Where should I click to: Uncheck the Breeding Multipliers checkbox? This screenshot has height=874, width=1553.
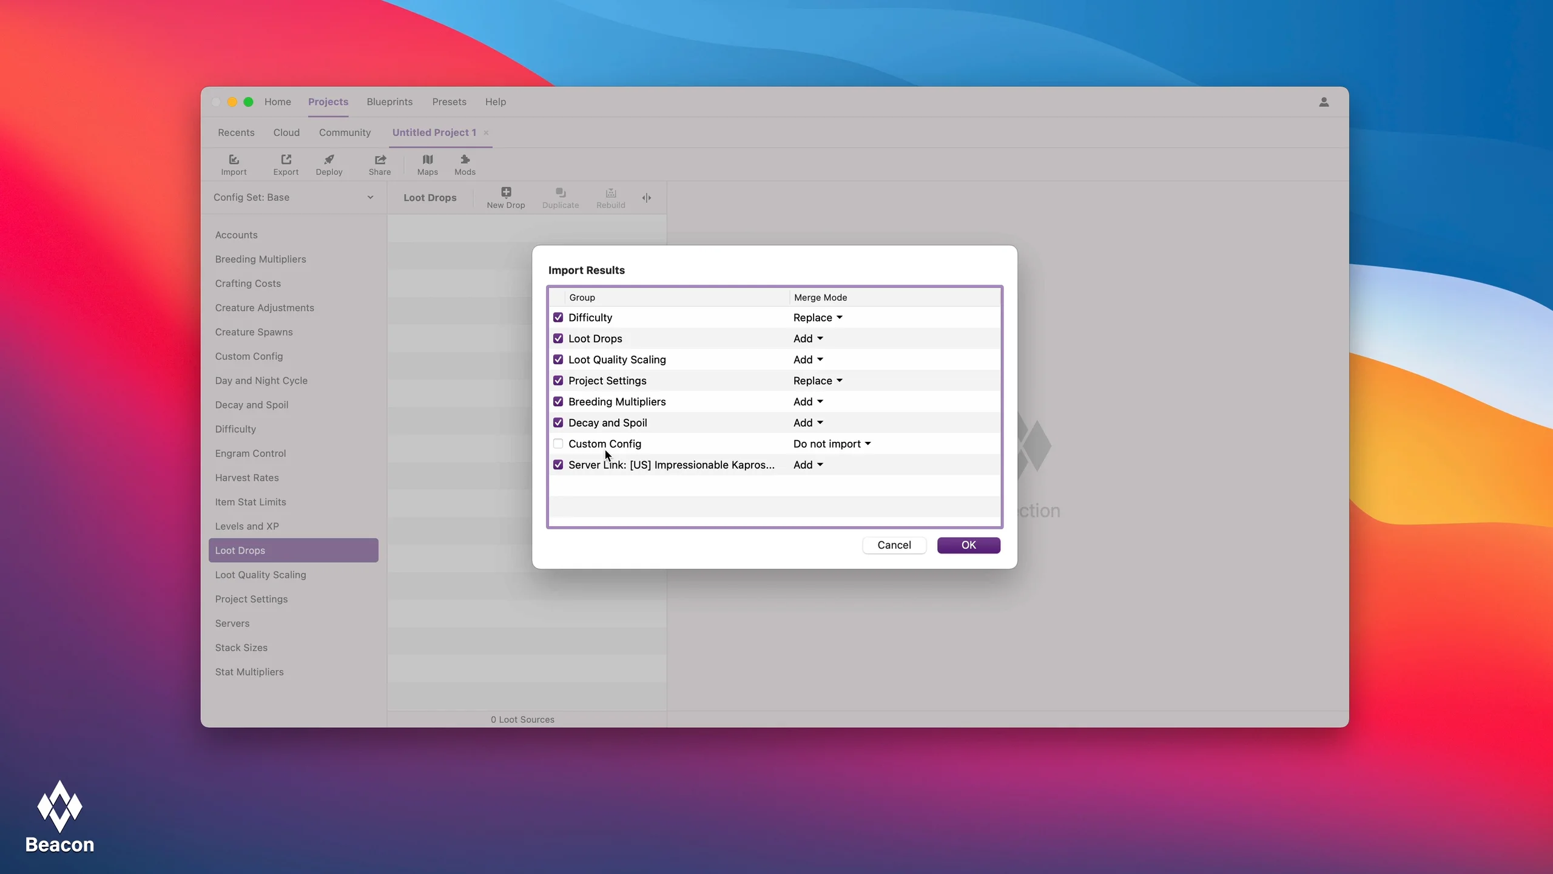(558, 402)
